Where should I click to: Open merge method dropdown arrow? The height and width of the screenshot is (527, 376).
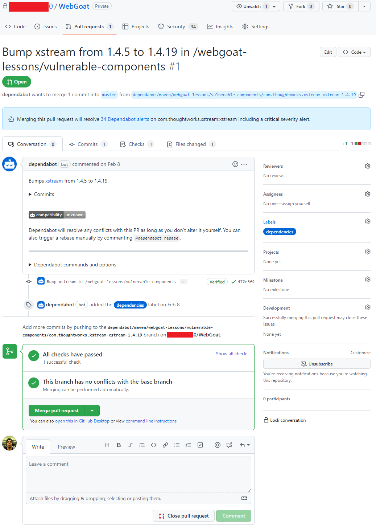coord(92,410)
